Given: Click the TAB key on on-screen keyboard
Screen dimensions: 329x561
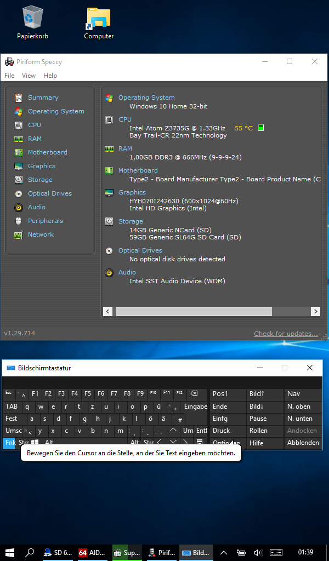Looking at the screenshot, I should coord(12,407).
